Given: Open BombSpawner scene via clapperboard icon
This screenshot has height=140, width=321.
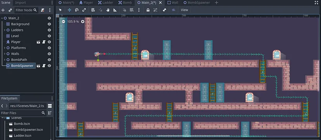Looking at the screenshot, I should click(x=38, y=66).
